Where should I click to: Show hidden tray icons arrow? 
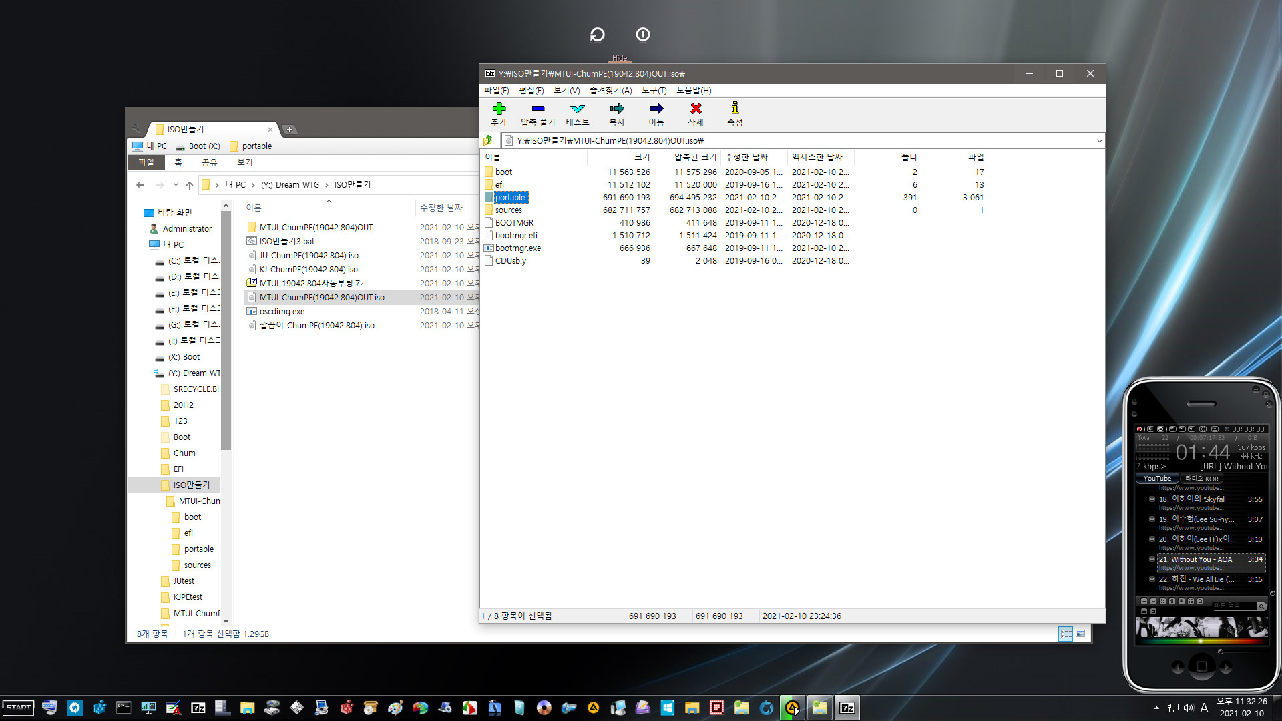[x=1156, y=708]
